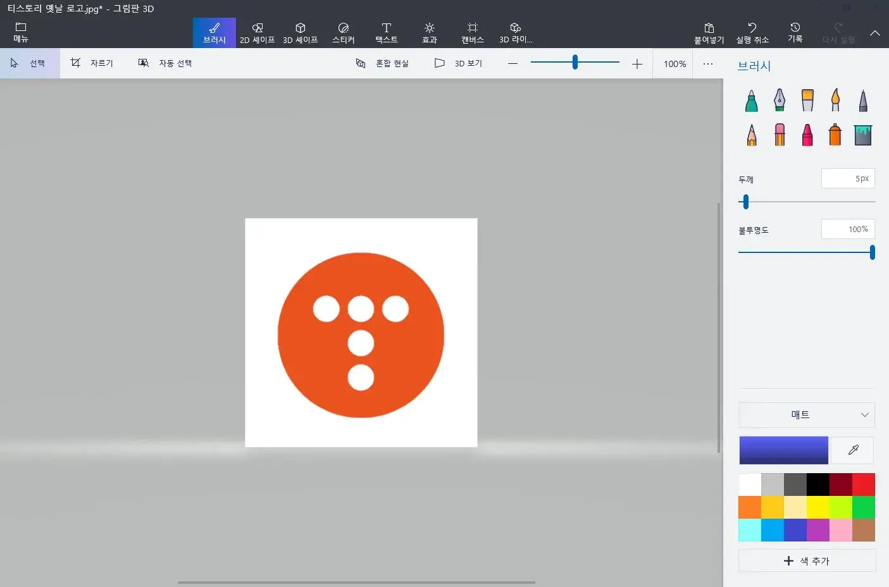Pick the brown color swatch

pos(864,530)
